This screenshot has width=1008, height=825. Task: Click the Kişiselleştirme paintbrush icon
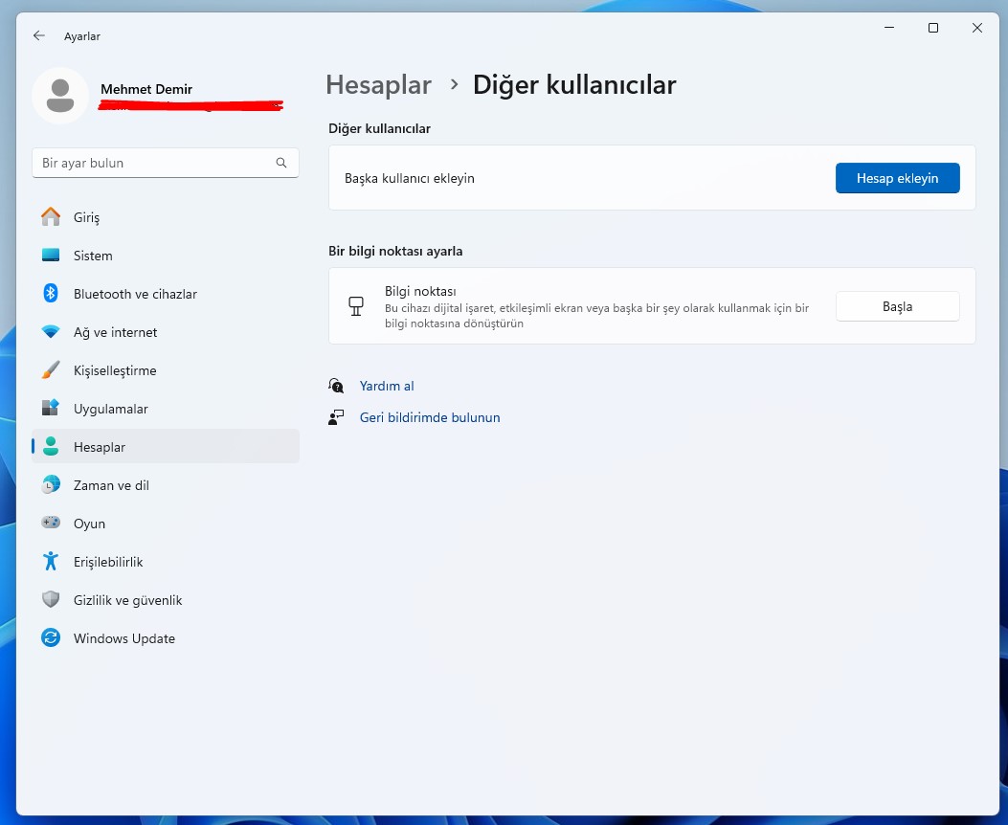click(x=51, y=370)
